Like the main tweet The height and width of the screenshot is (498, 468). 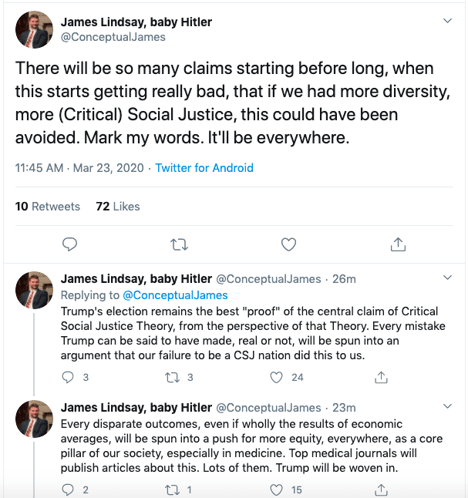pos(288,244)
